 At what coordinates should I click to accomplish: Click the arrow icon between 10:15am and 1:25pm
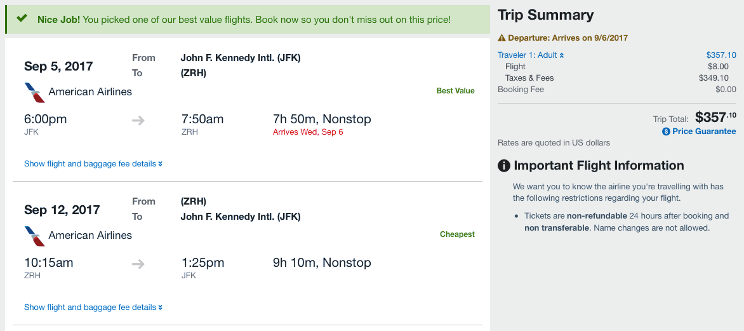(138, 263)
